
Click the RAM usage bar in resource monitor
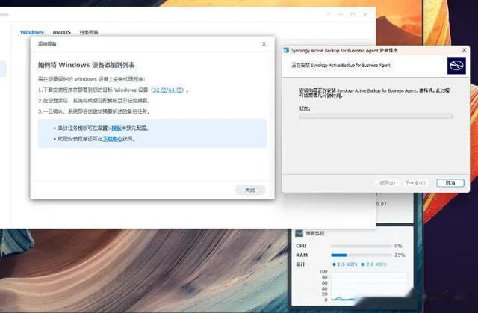tap(361, 255)
